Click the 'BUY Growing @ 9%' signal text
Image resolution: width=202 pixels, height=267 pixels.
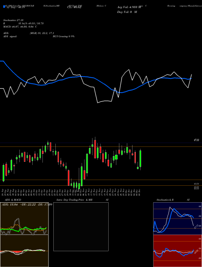click(x=63, y=36)
